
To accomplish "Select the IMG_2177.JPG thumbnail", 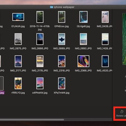I will (x=18, y=61).
